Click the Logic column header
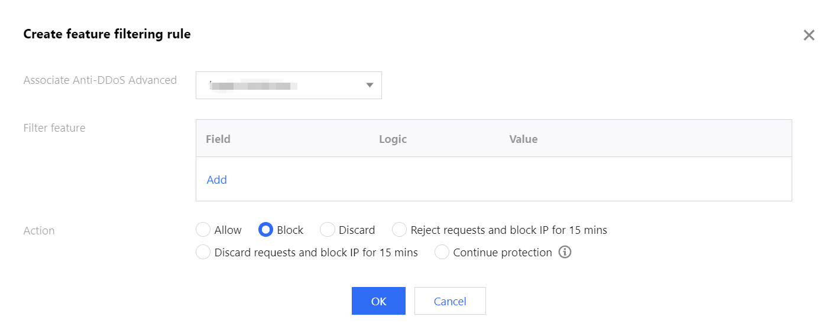 click(x=393, y=139)
